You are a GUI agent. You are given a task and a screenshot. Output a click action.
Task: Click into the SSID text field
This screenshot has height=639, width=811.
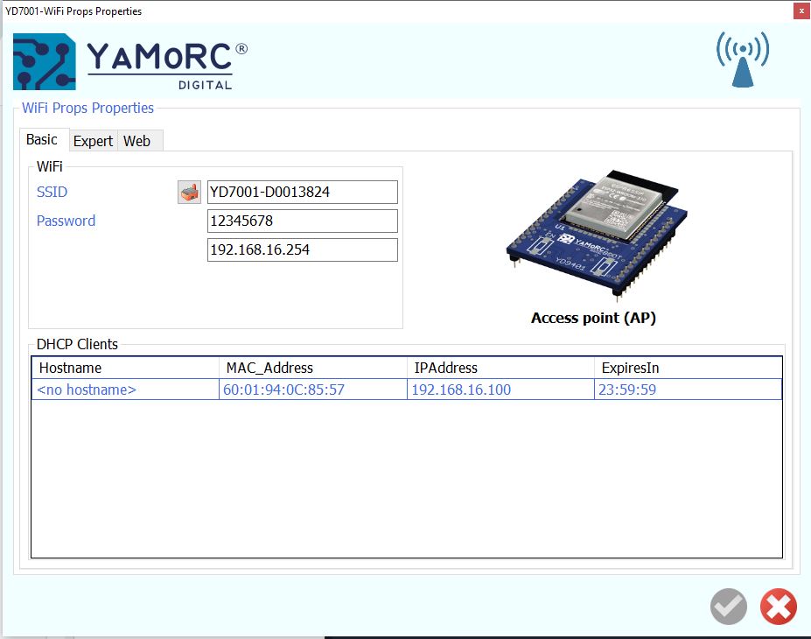(x=302, y=193)
